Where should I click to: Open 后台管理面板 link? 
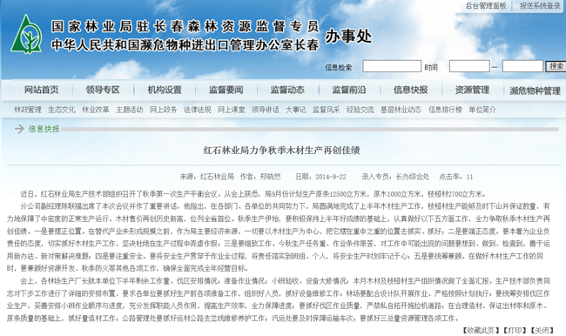tap(486, 6)
